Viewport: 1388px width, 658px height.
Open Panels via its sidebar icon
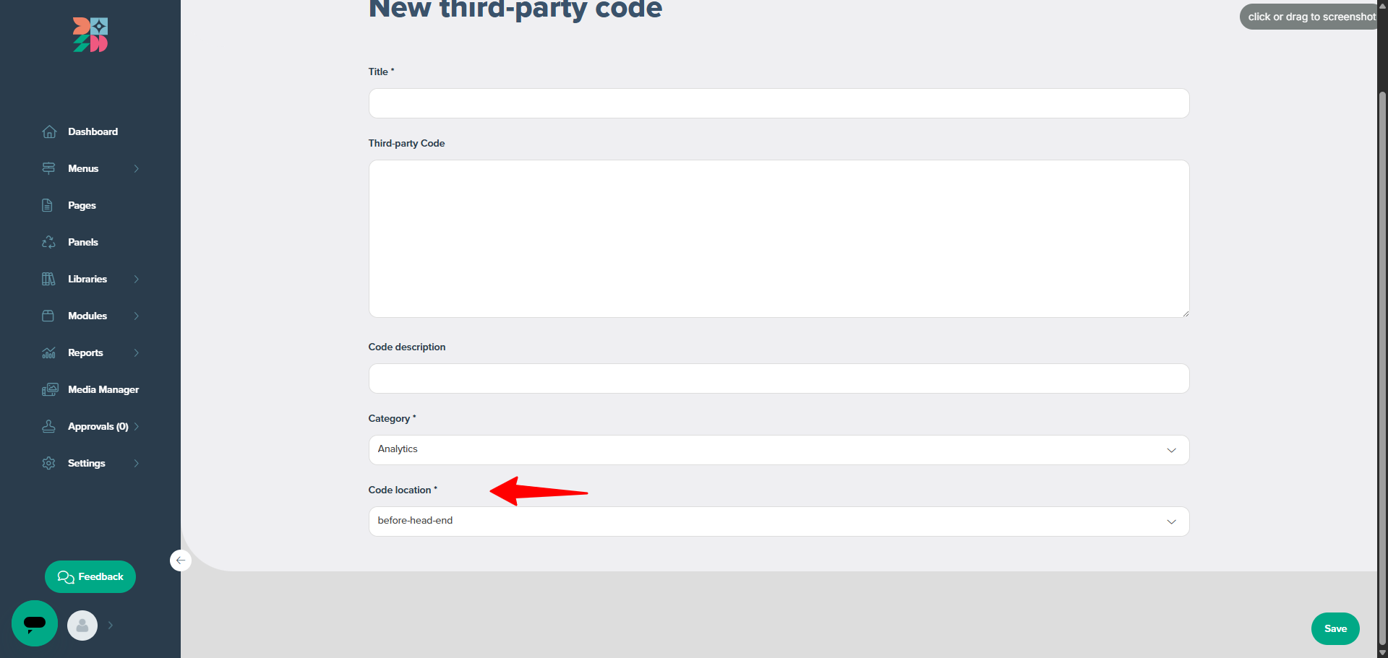pyautogui.click(x=48, y=242)
